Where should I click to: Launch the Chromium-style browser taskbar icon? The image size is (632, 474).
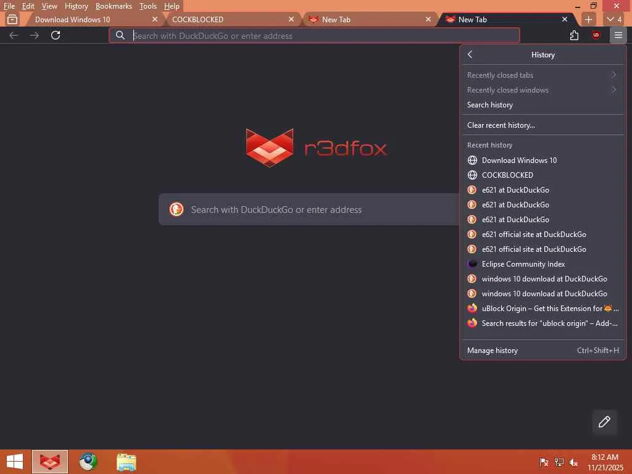[88, 462]
